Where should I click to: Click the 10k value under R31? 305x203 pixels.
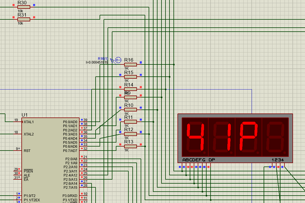click(x=20, y=23)
